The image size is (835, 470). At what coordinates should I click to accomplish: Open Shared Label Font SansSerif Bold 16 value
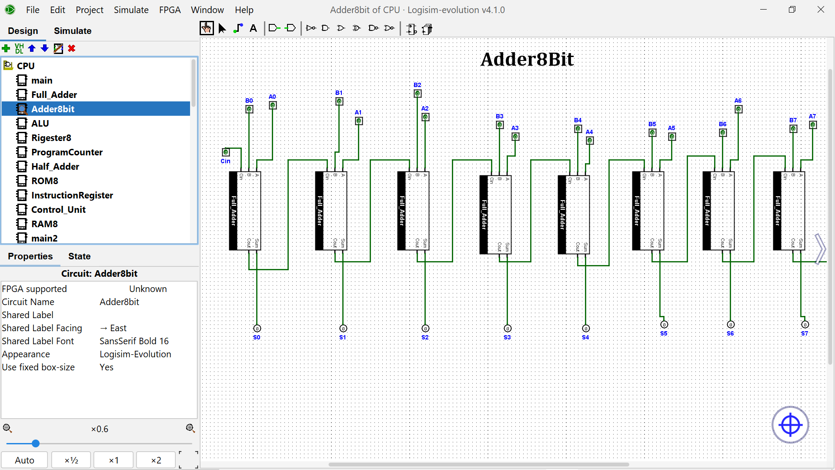(x=148, y=341)
